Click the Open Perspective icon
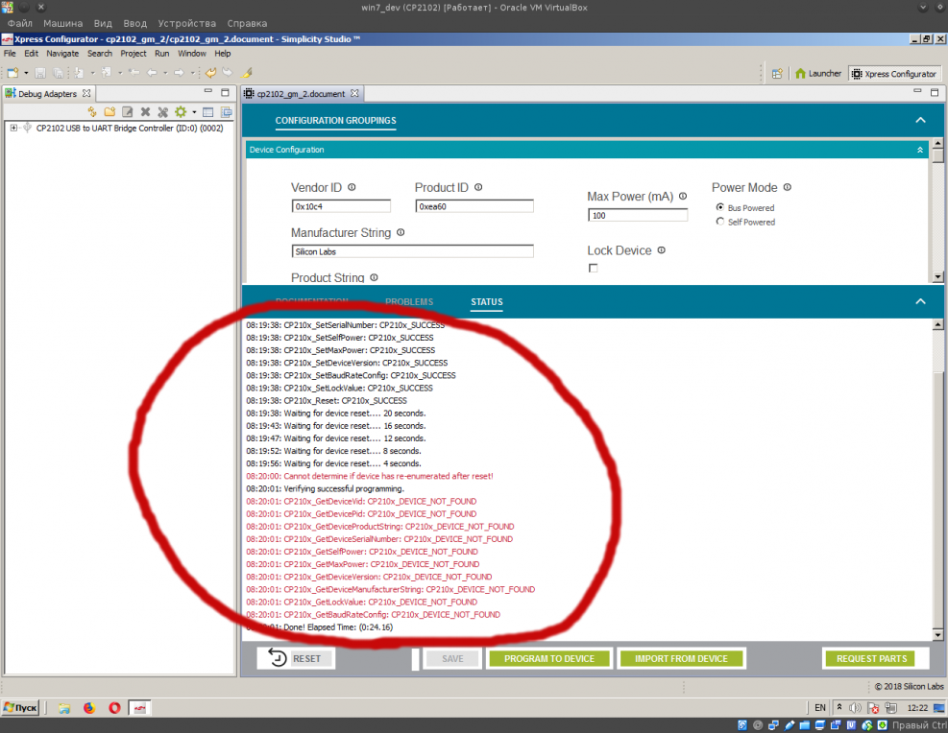 (776, 74)
